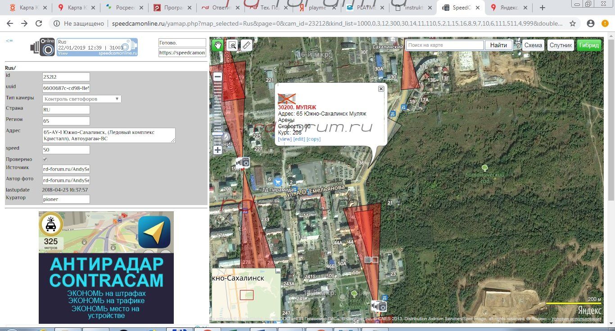Activate the magnifier area zoom tool
The width and height of the screenshot is (615, 331).
232,45
